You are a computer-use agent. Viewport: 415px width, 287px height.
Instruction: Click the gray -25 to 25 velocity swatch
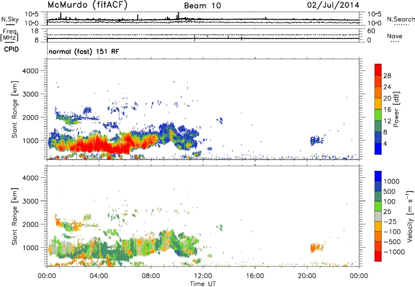pyautogui.click(x=378, y=216)
